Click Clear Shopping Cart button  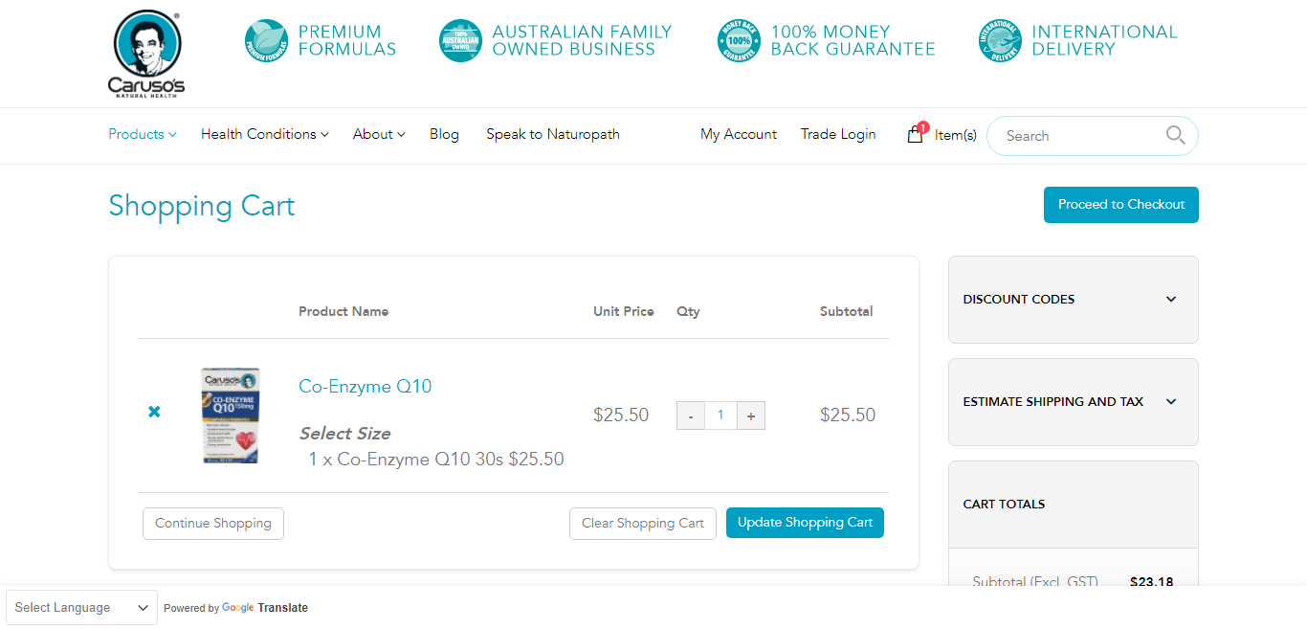coord(643,524)
